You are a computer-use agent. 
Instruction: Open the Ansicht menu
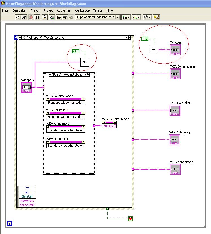[36, 10]
